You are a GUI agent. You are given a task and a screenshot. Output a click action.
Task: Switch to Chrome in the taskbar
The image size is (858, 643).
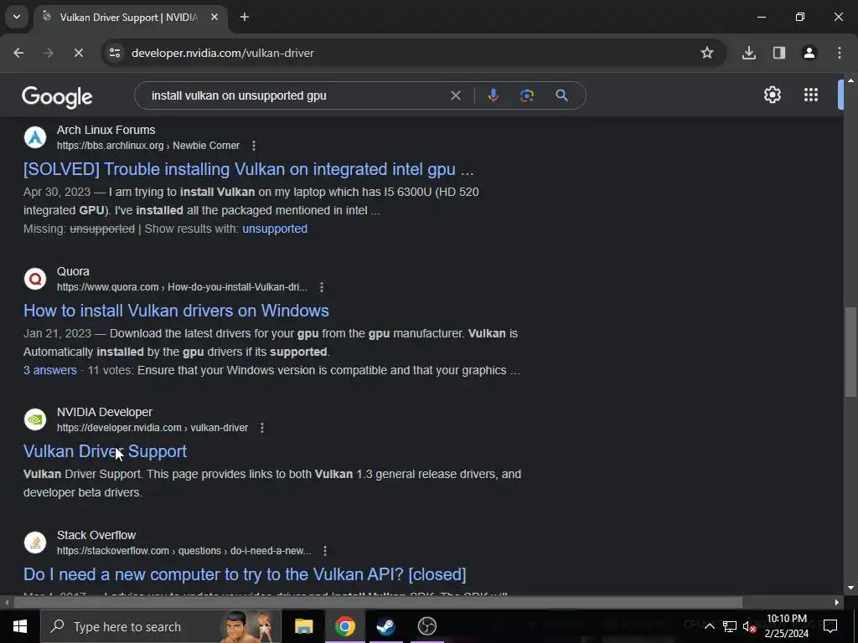tap(344, 626)
